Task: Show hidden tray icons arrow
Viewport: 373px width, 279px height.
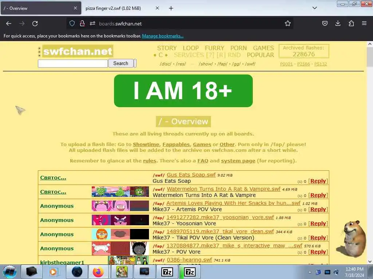Action: (310, 272)
